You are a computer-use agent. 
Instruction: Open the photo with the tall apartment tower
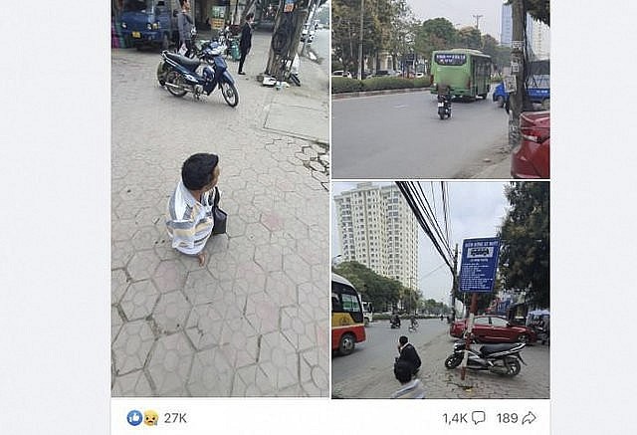coord(441,290)
